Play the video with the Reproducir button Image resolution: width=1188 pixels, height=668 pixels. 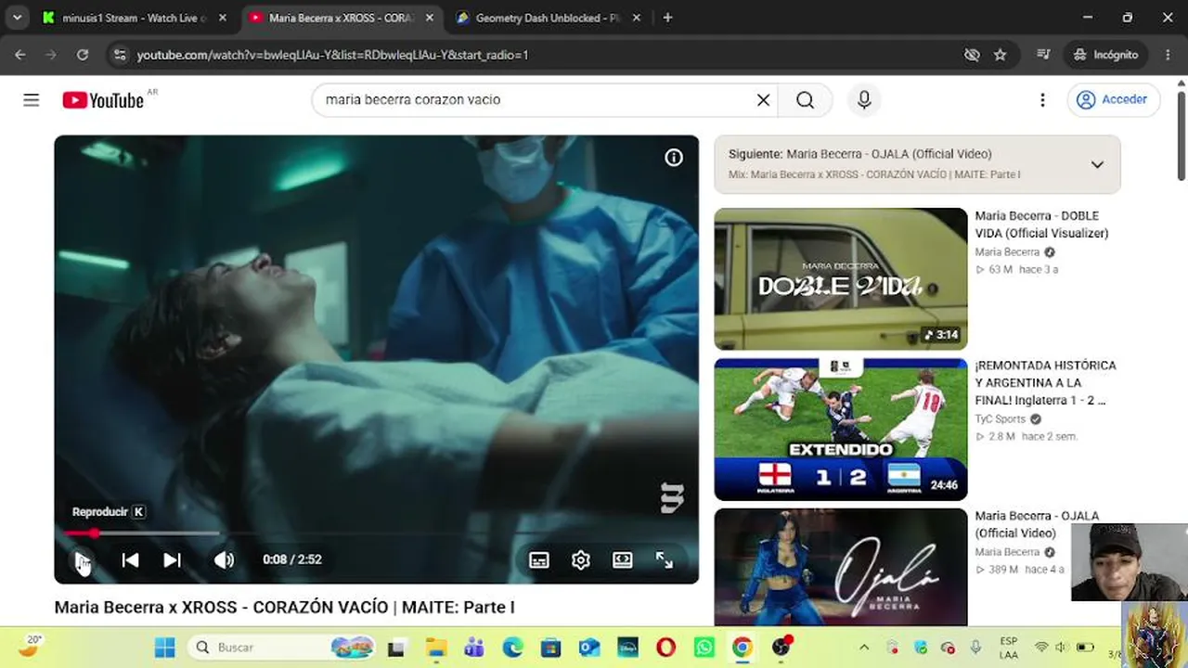83,559
